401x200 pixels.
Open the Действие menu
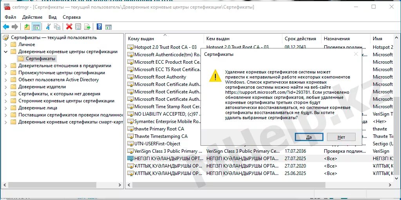pyautogui.click(x=32, y=17)
